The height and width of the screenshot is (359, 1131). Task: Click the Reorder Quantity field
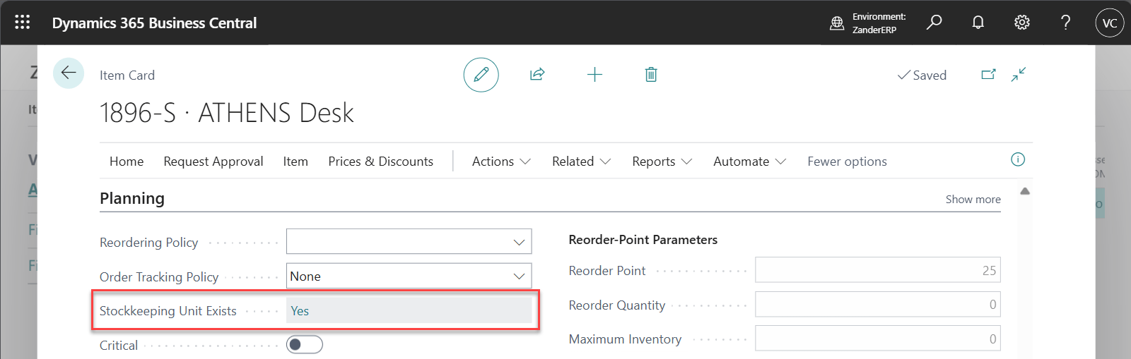click(877, 305)
